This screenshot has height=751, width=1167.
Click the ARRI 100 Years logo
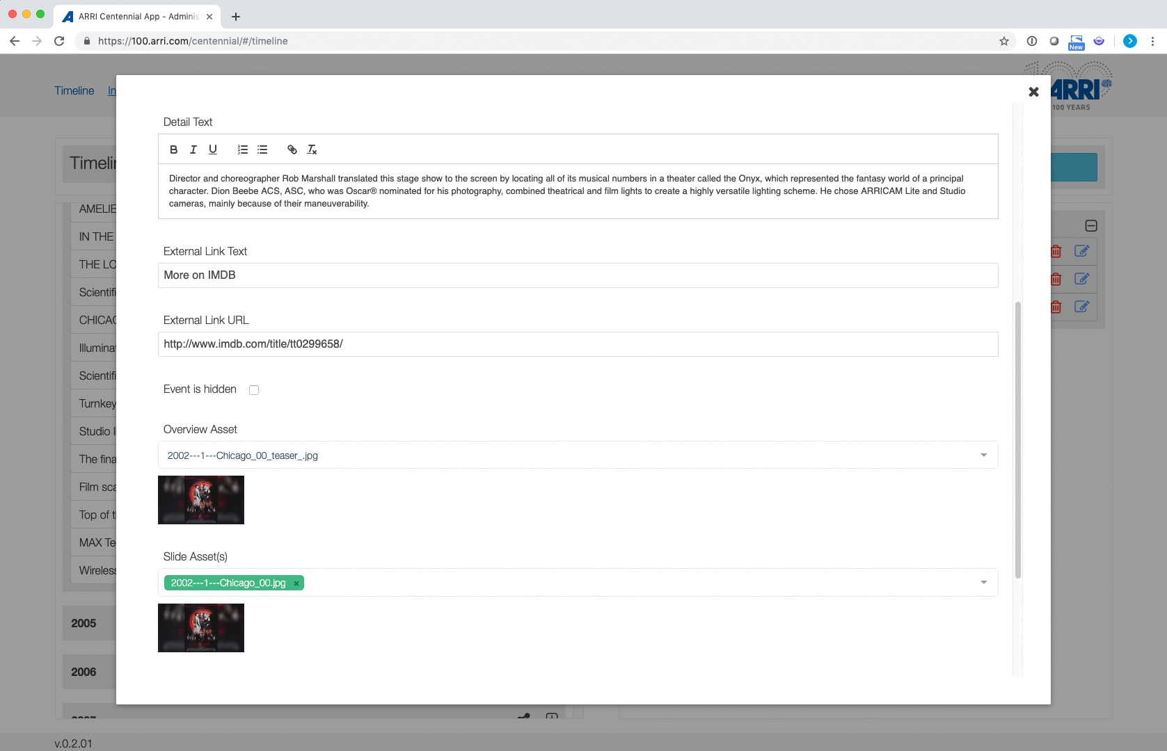[1080, 88]
